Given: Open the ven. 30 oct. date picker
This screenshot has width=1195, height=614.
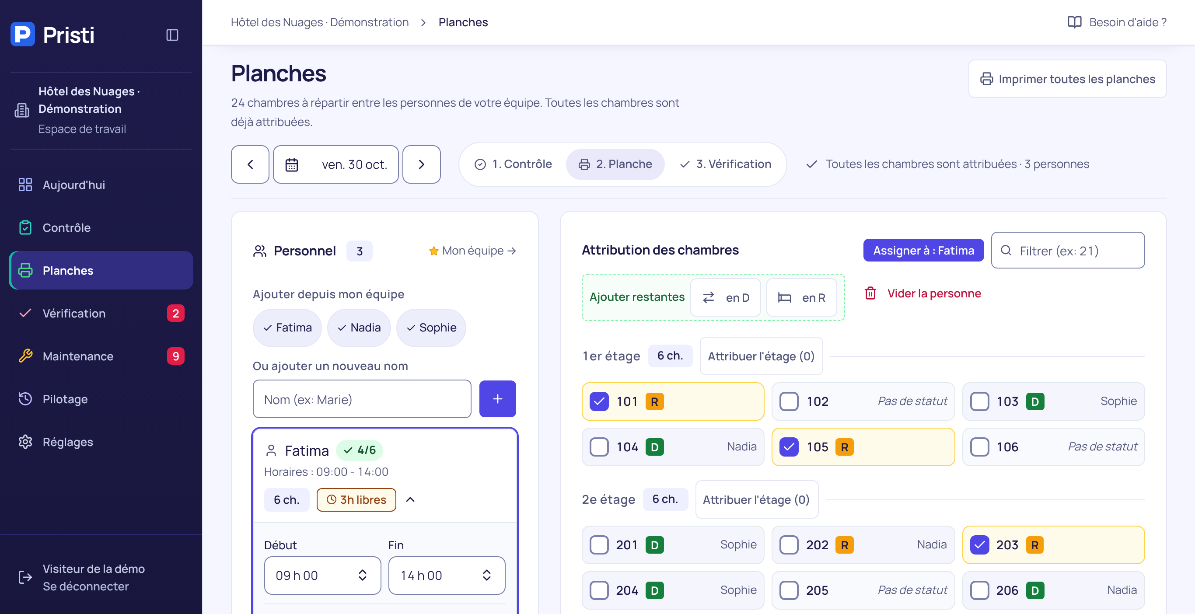Looking at the screenshot, I should point(336,164).
